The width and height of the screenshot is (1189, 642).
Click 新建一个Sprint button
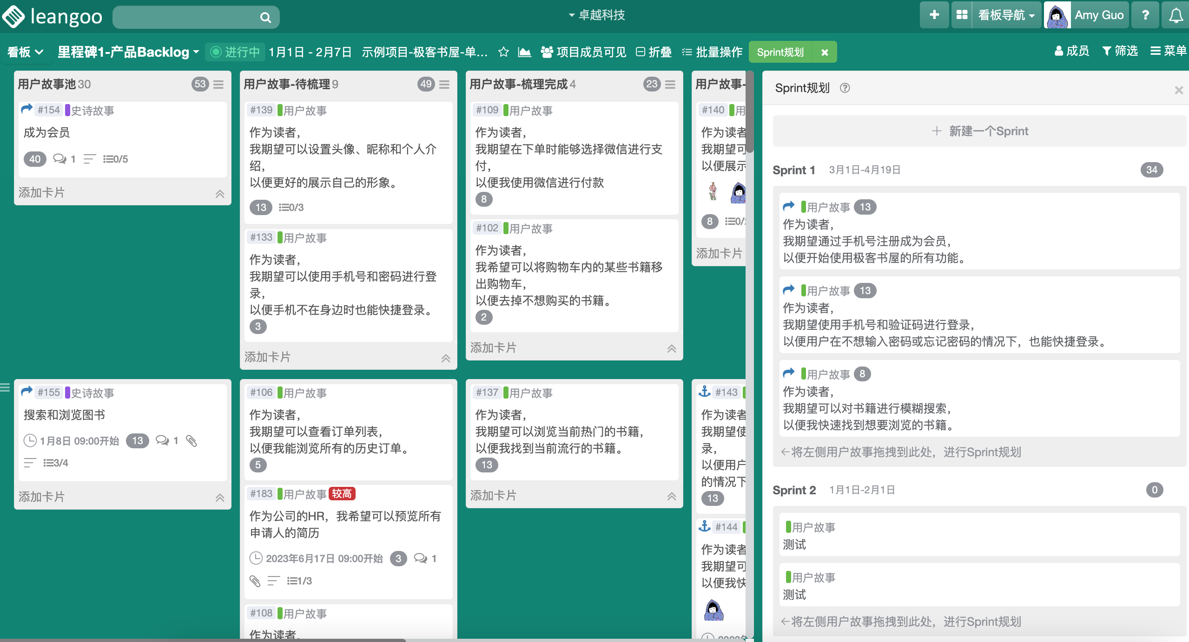(x=980, y=131)
